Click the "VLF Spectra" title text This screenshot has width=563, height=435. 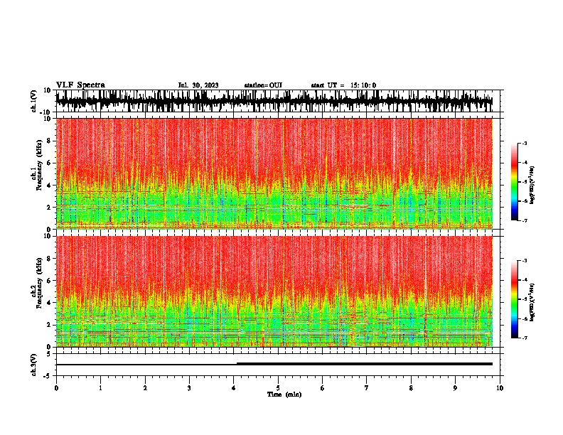80,85
